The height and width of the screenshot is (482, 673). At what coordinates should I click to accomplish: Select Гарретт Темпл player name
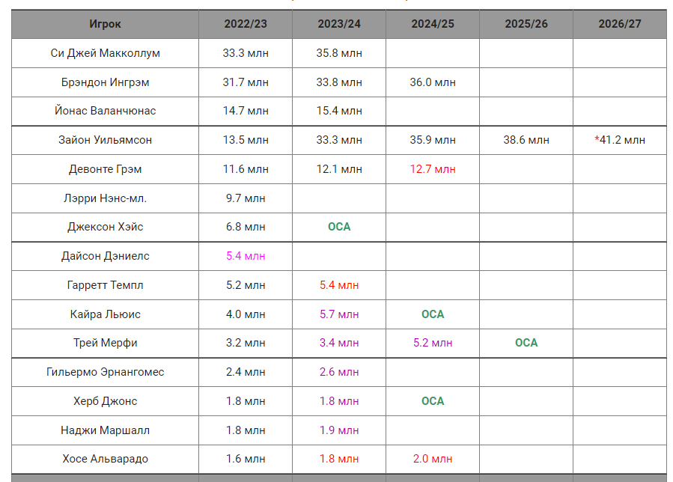point(105,285)
